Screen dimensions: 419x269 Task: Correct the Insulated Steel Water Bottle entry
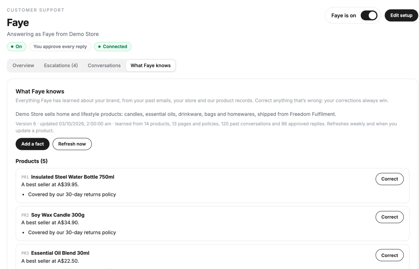point(389,179)
